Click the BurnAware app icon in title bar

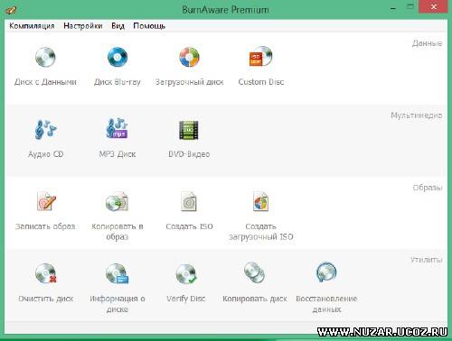coord(11,10)
